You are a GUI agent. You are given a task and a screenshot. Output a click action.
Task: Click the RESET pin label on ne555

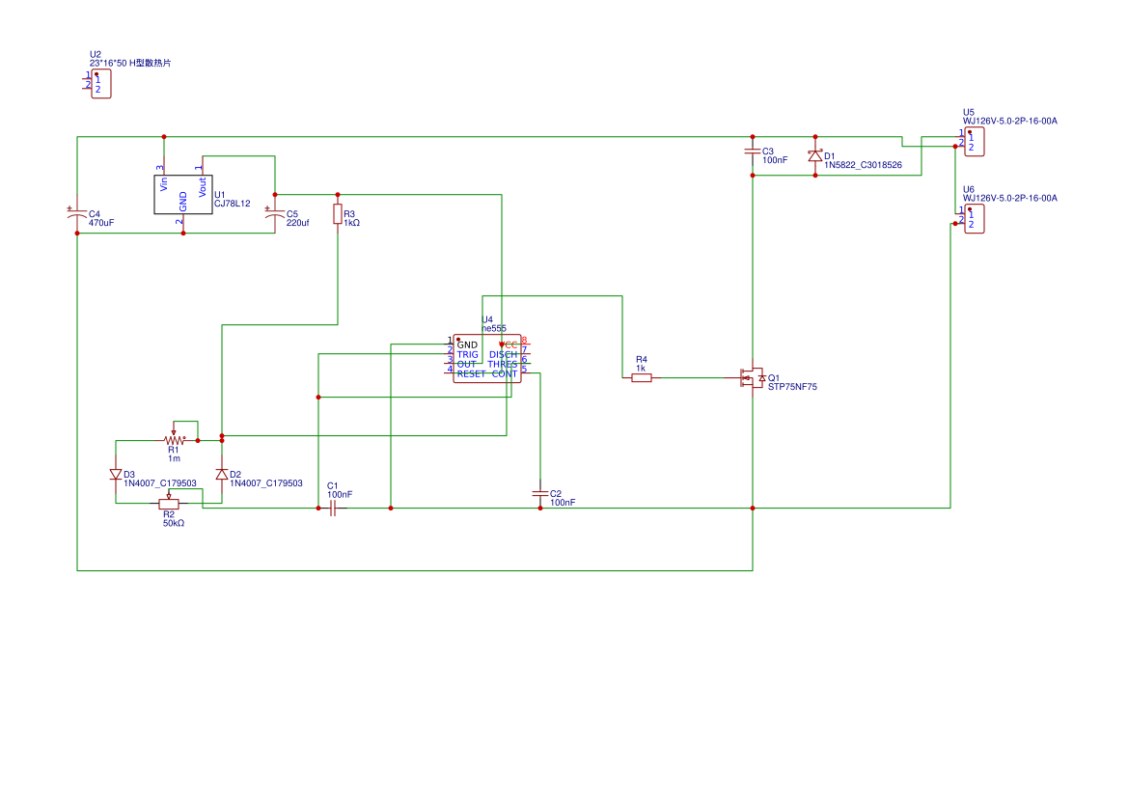pyautogui.click(x=471, y=374)
